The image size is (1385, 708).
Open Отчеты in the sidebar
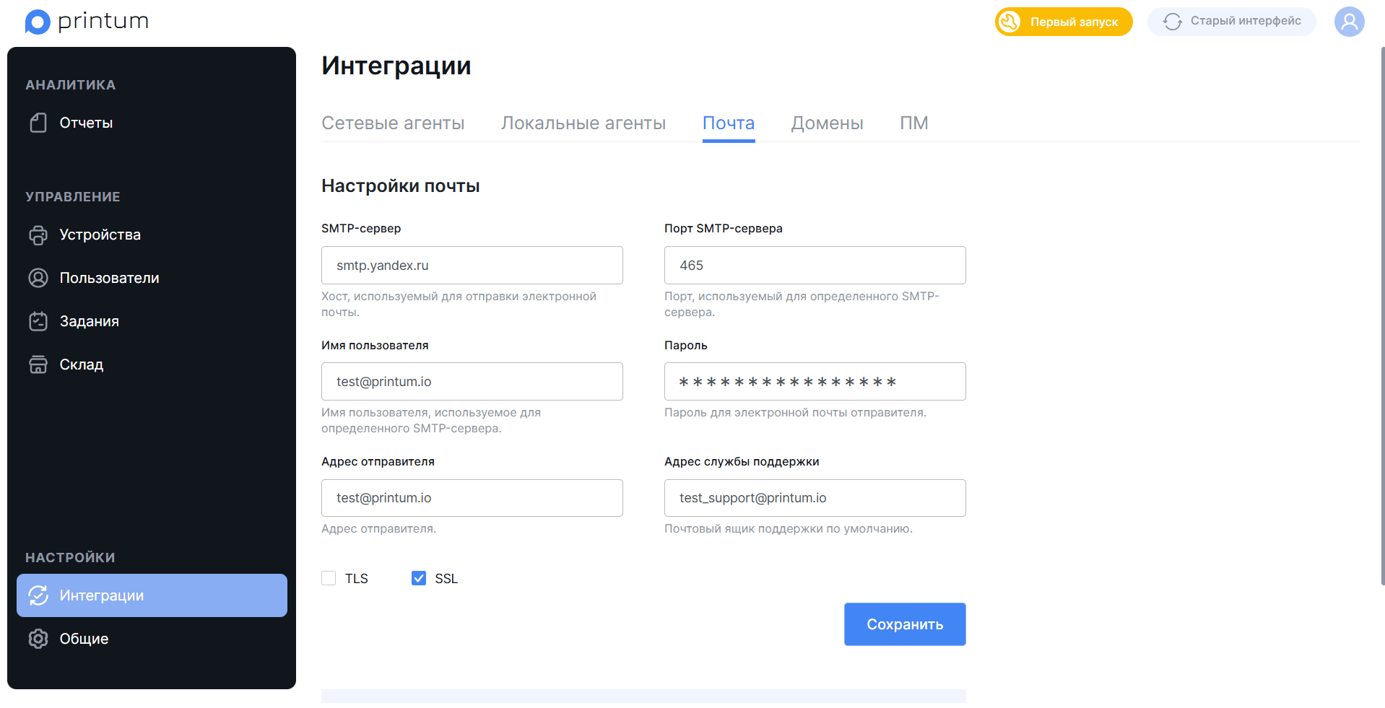pyautogui.click(x=152, y=123)
